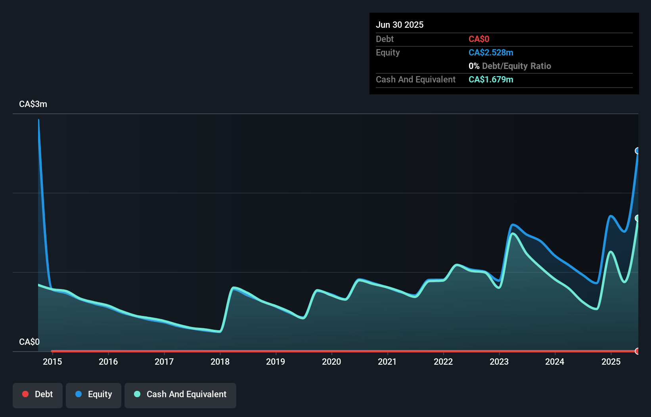Click the CA$3m y-axis label
Viewport: 651px width, 417px height.
pos(33,104)
